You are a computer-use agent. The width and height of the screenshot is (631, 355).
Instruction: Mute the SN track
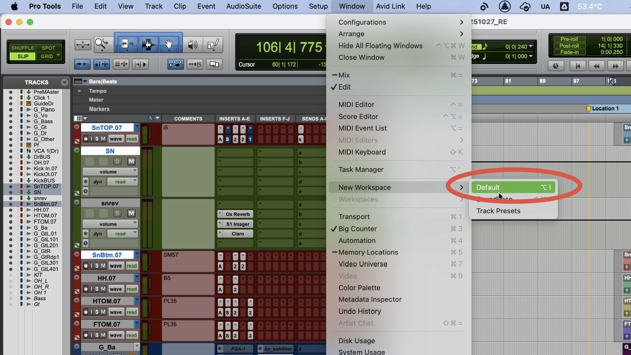[x=131, y=161]
